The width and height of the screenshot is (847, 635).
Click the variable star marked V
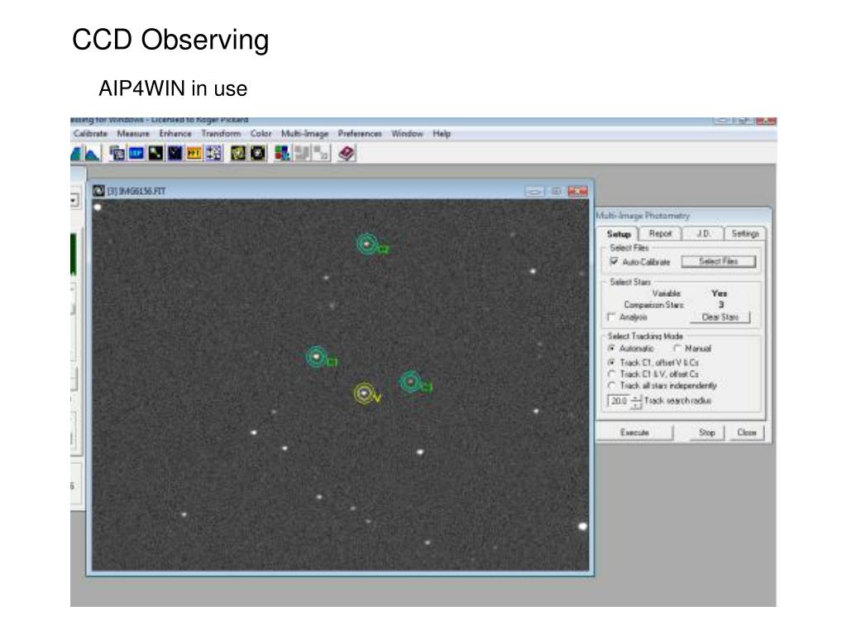[365, 394]
